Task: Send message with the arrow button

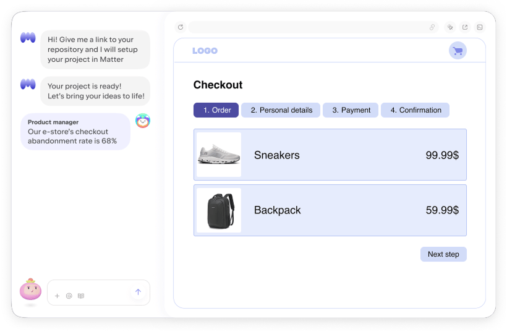Action: [x=138, y=292]
